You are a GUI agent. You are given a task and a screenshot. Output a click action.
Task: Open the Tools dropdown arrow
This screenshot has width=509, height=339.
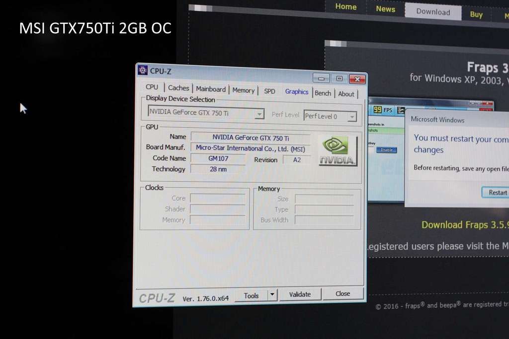[x=272, y=295]
